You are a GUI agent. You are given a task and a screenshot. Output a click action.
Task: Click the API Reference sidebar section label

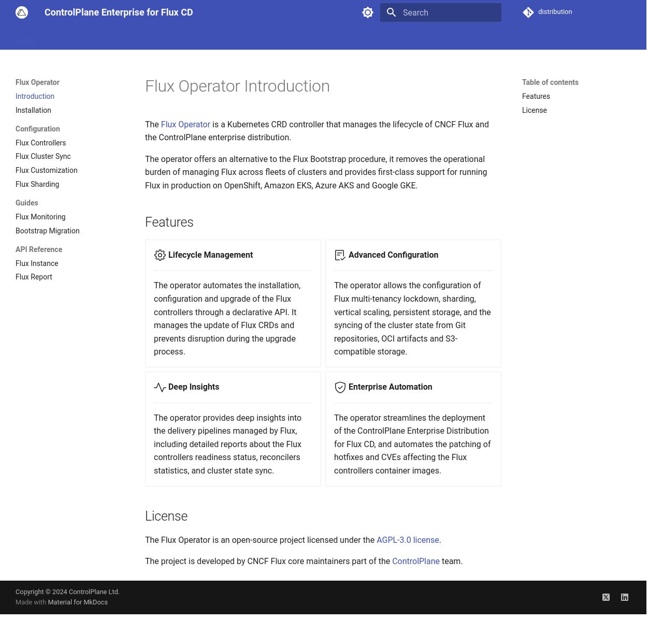(39, 249)
